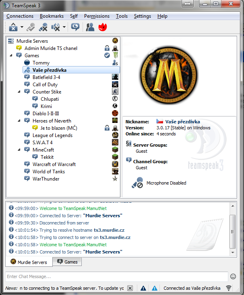
Task: Click padlock icon on Admin Muride TS chanel
Action: (107, 48)
